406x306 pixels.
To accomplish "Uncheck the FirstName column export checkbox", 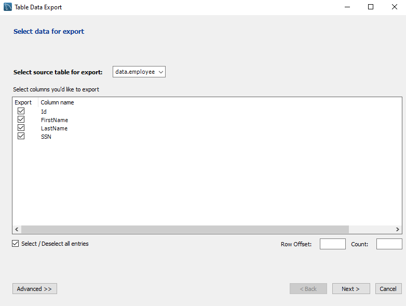I will point(21,119).
